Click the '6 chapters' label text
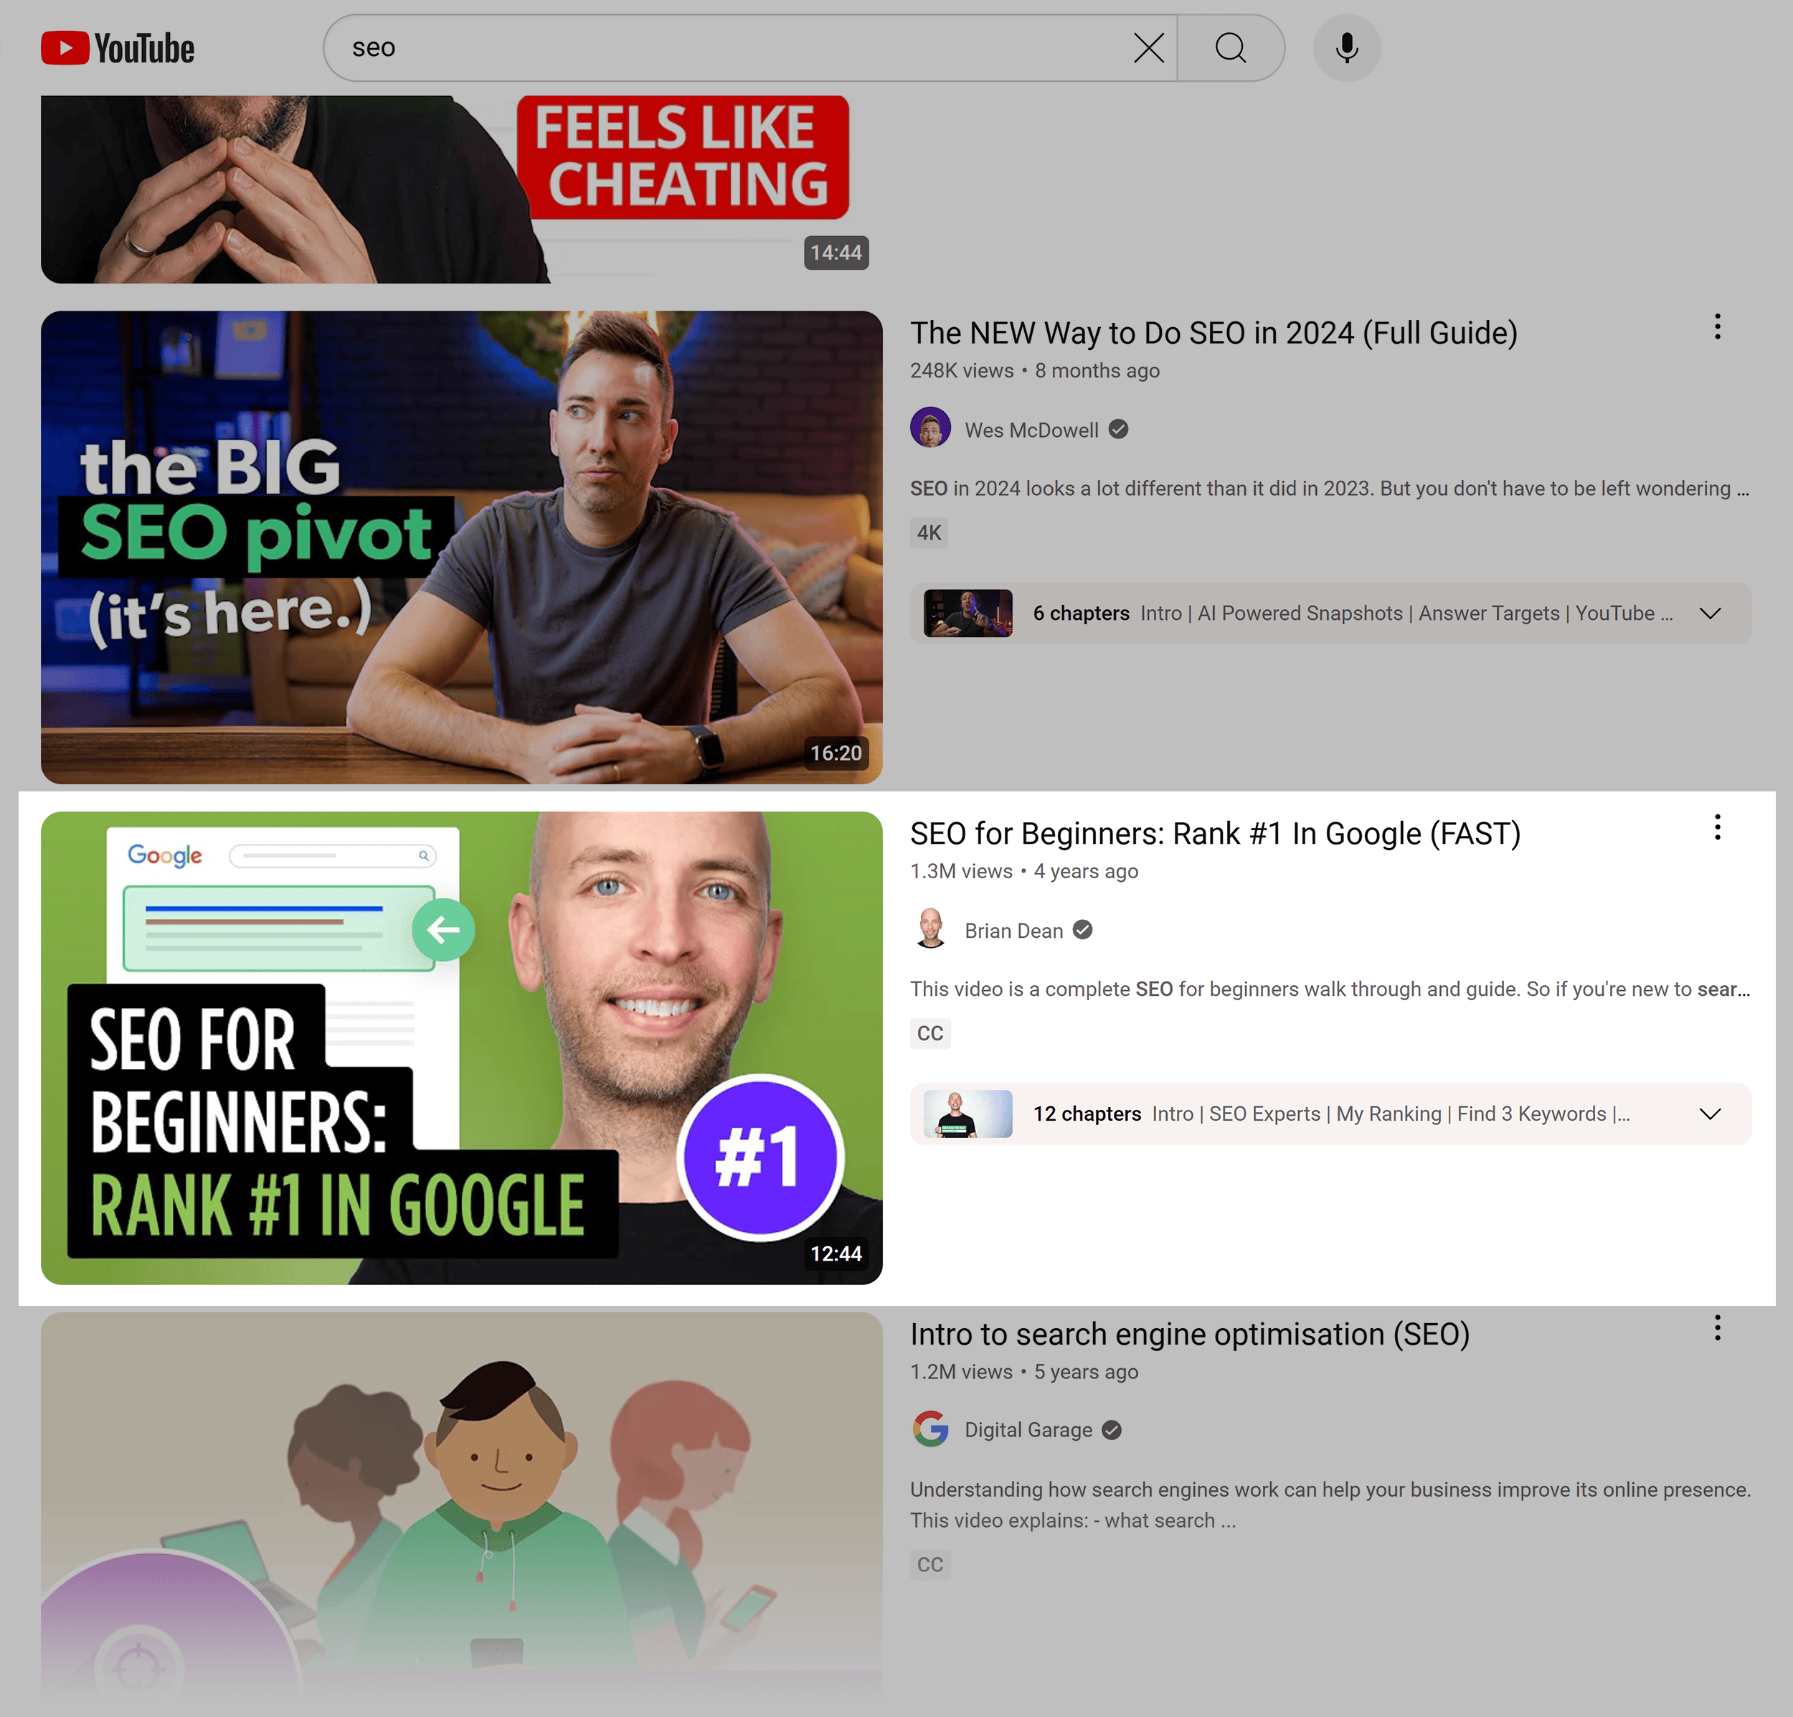1793x1717 pixels. pos(1082,613)
